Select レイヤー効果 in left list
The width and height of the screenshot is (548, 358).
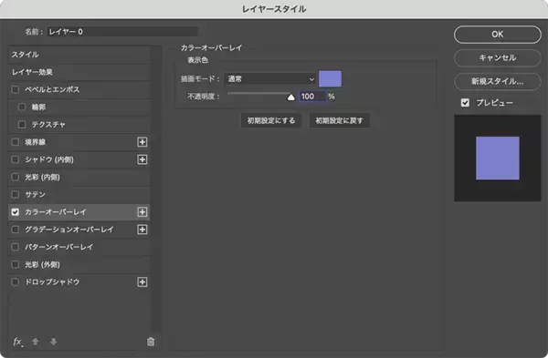click(79, 72)
